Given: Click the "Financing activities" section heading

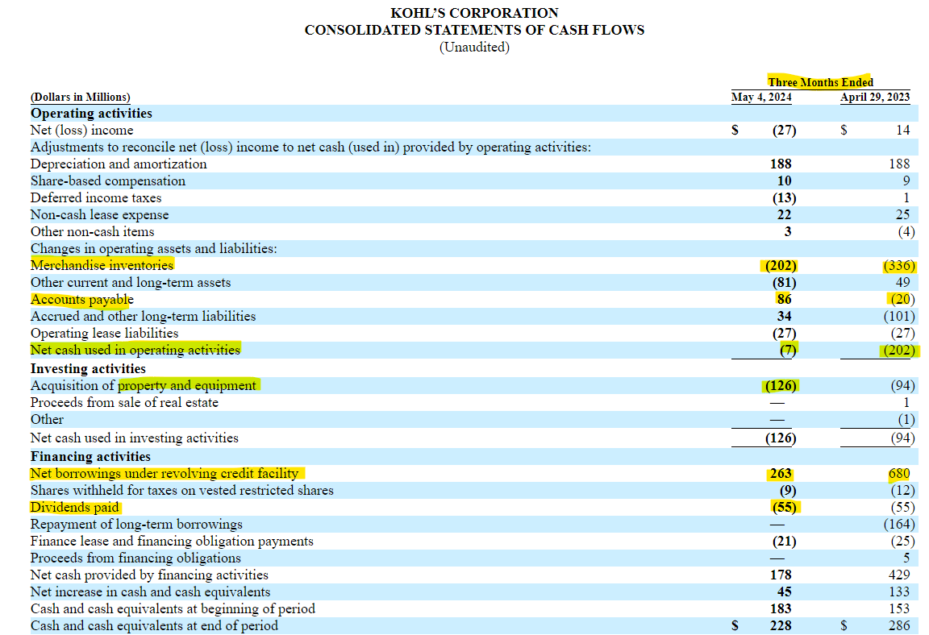Looking at the screenshot, I should [x=82, y=456].
